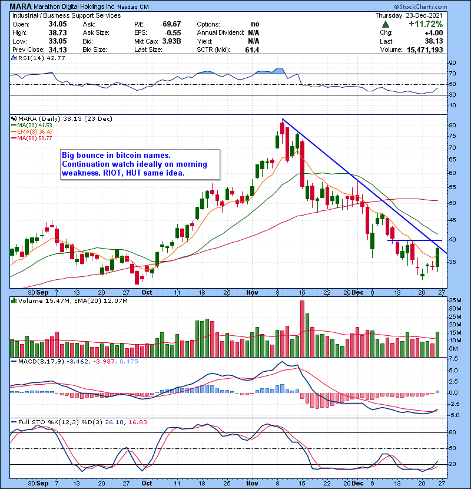Click the Low value 33.05
Viewport: 471px width, 489px height.
58,41
